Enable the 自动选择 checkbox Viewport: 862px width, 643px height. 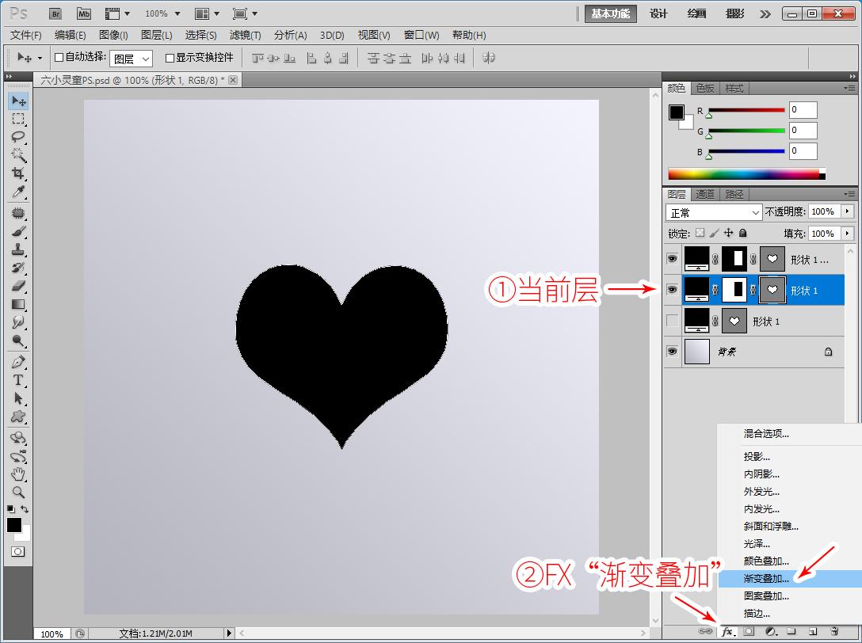point(59,58)
